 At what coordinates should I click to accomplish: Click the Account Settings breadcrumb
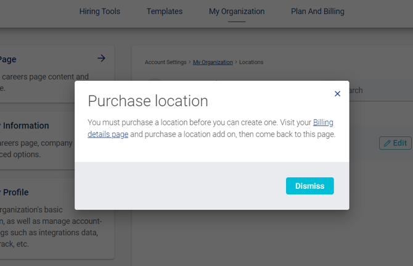point(165,62)
